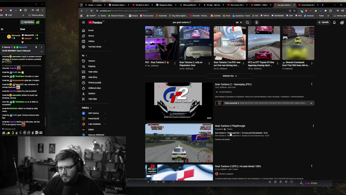Open short 'Gran Turismo 2, only on Playstation One!'
Viewport: 346px width, 195px height.
pyautogui.click(x=195, y=43)
